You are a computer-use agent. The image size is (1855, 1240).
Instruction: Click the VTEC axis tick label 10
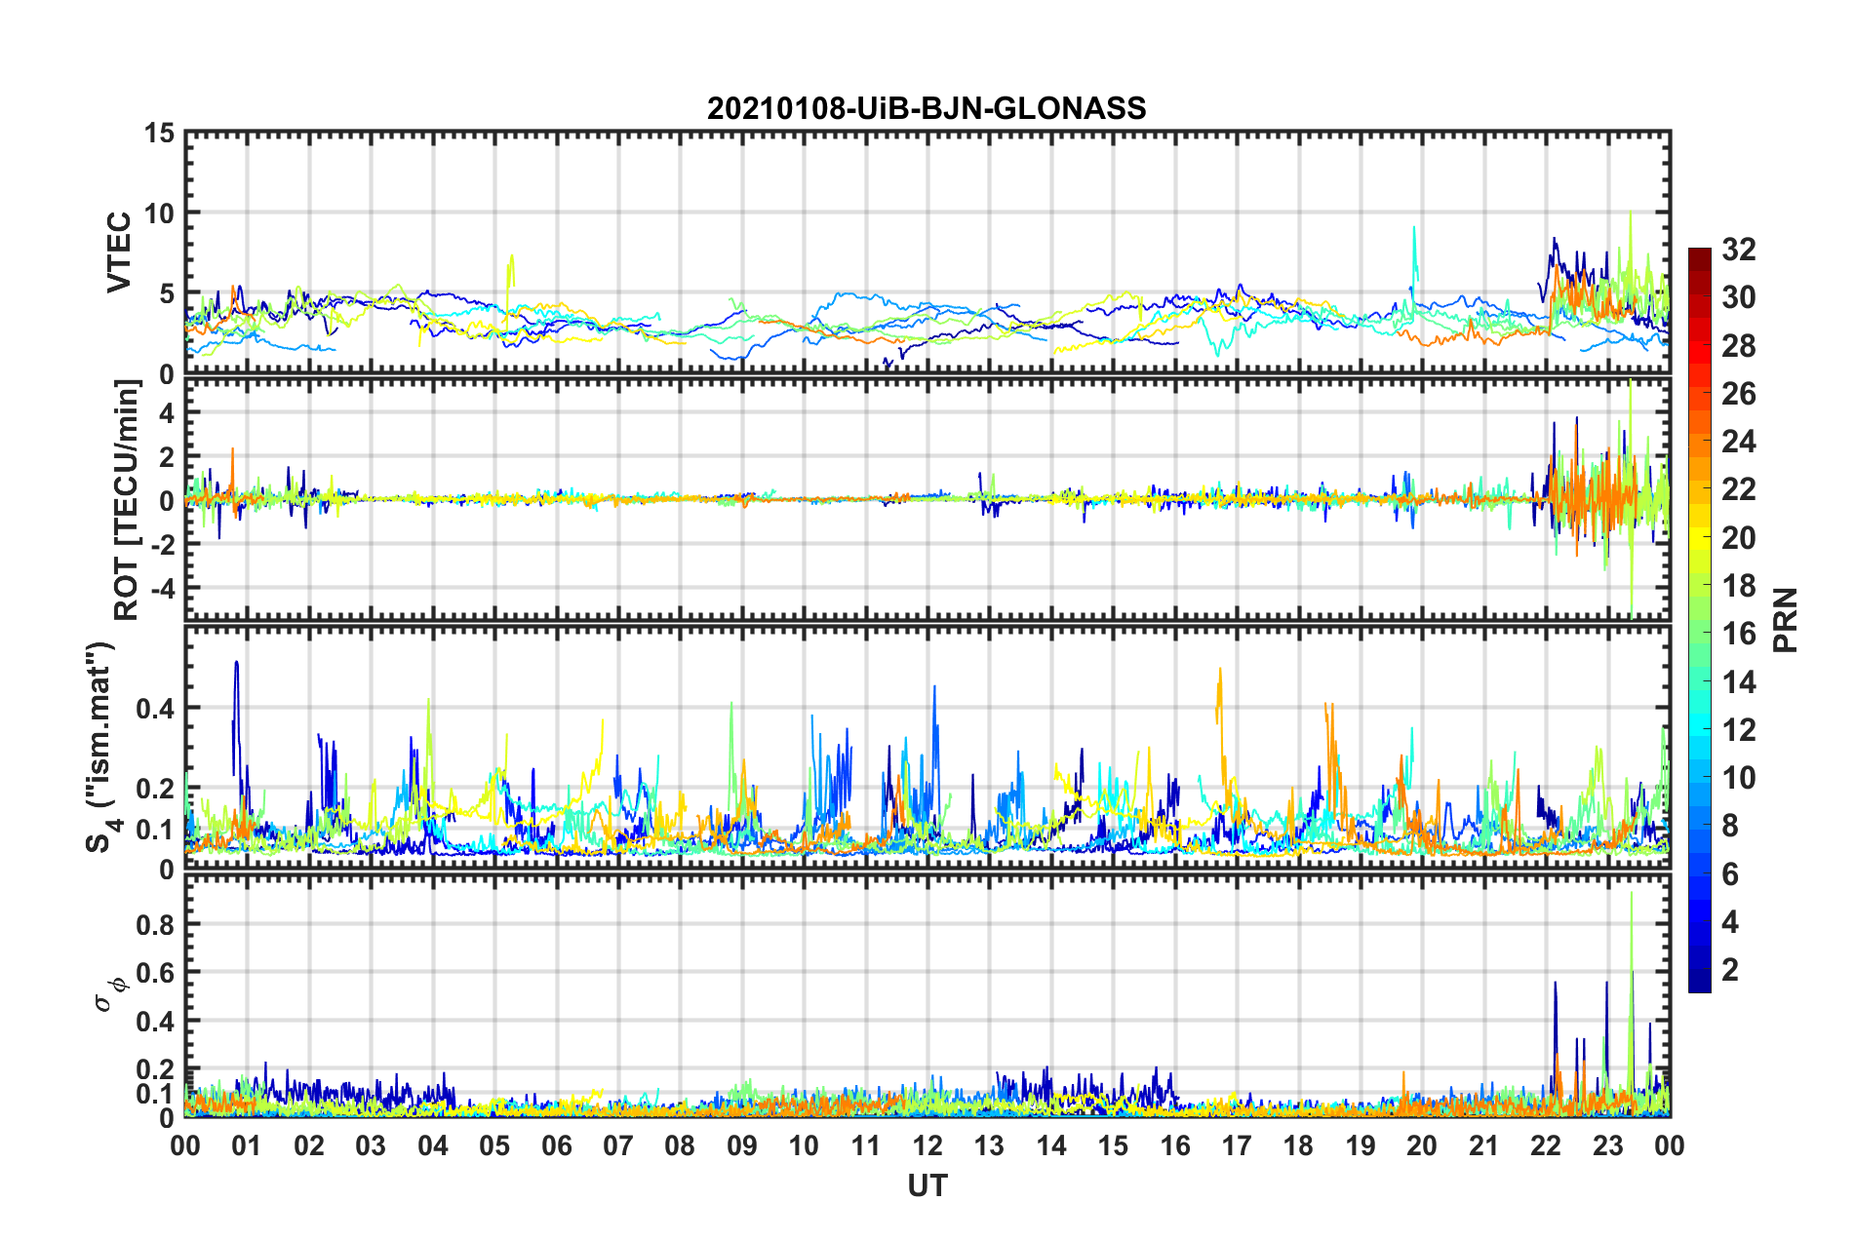click(161, 213)
